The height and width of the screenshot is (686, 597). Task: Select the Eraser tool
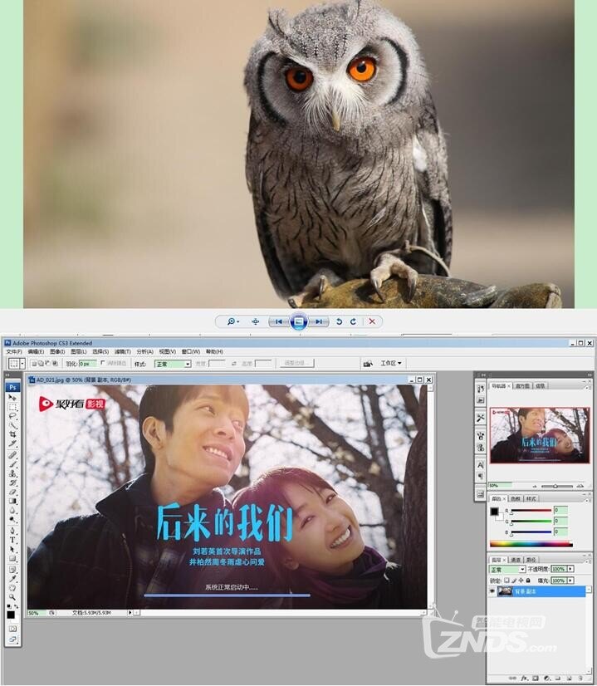(x=12, y=492)
